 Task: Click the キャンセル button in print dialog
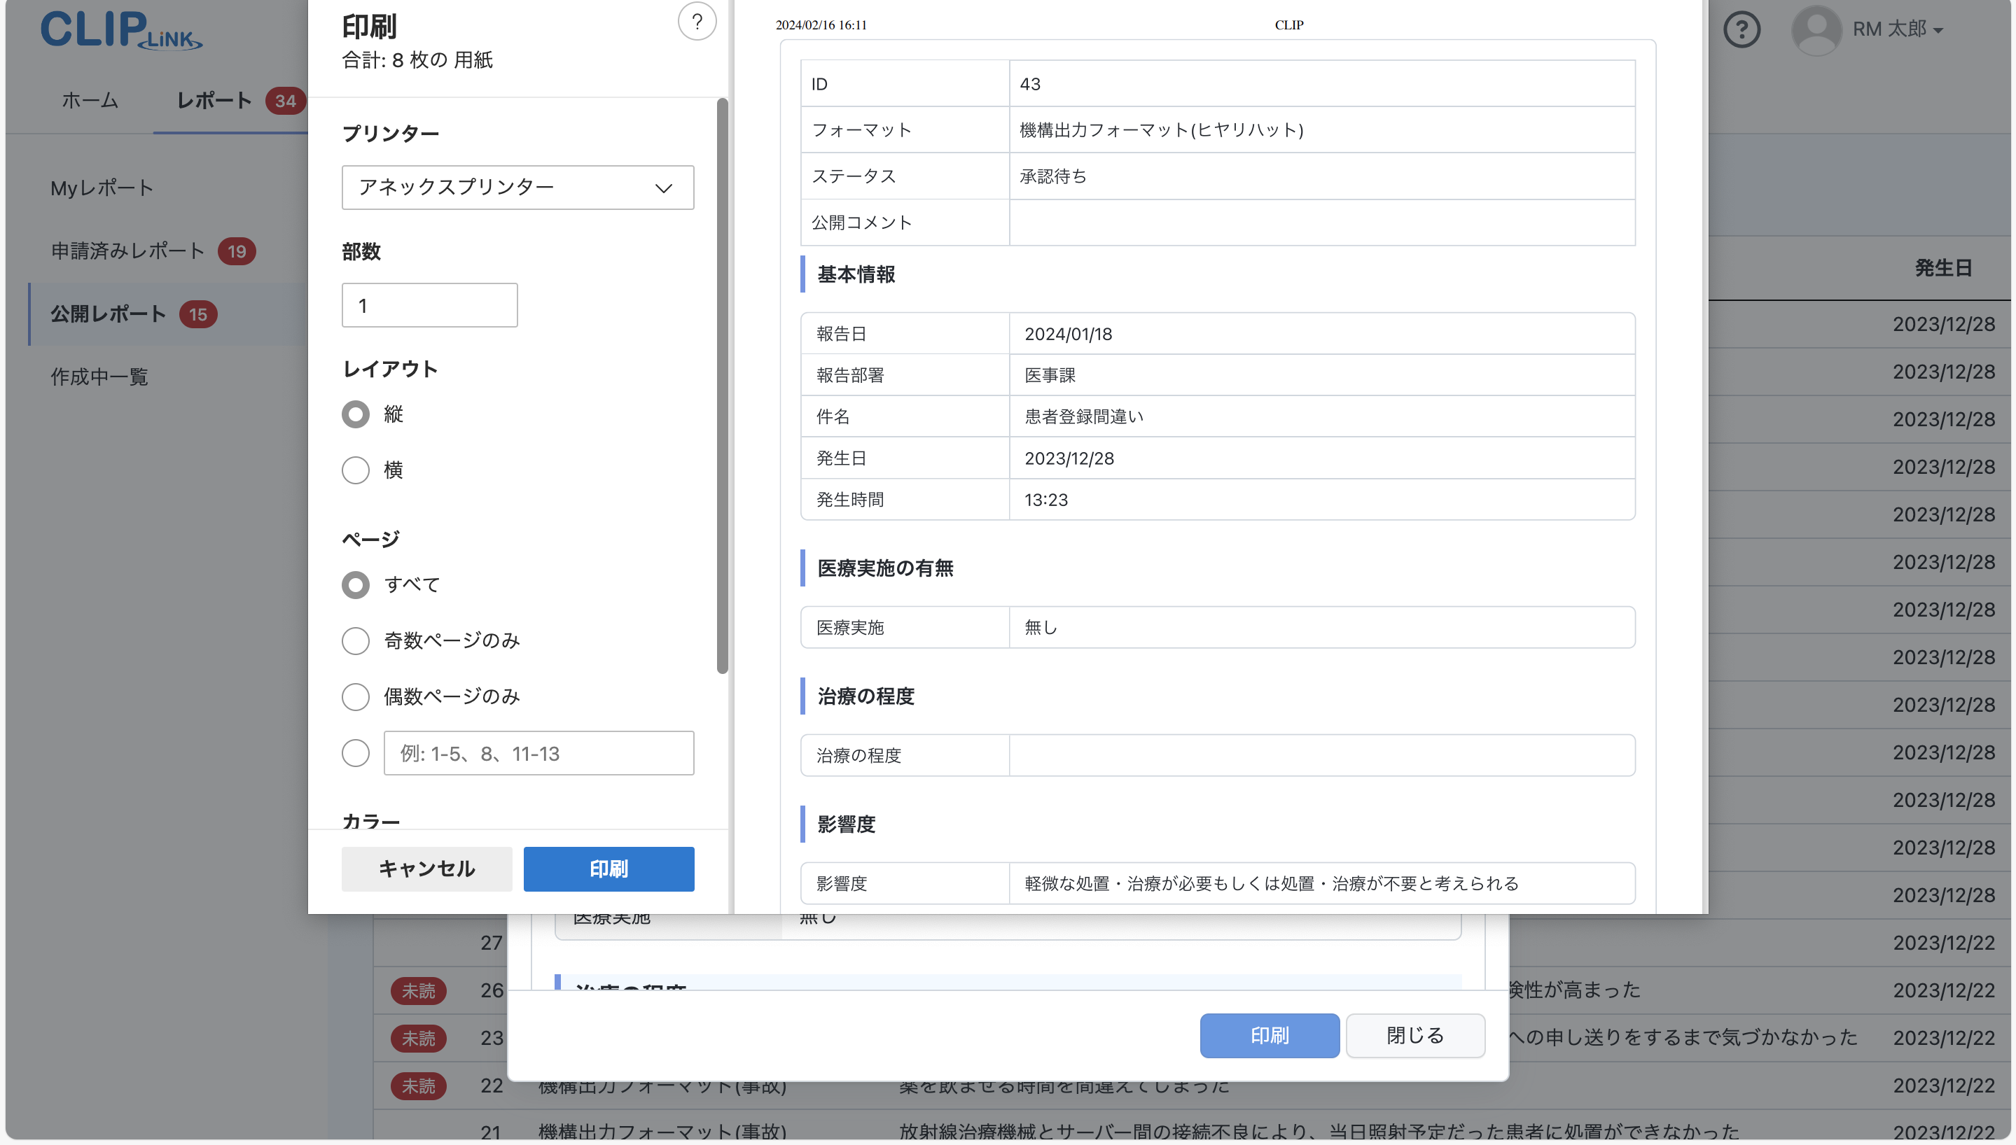point(426,869)
